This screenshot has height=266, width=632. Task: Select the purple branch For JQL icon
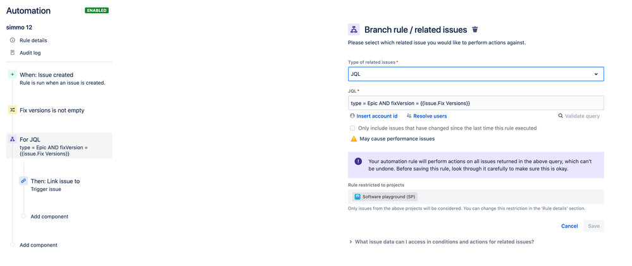tap(13, 139)
